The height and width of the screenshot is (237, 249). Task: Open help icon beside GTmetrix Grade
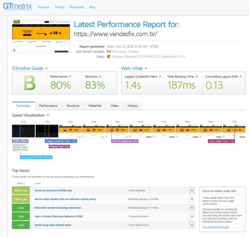click(46, 68)
